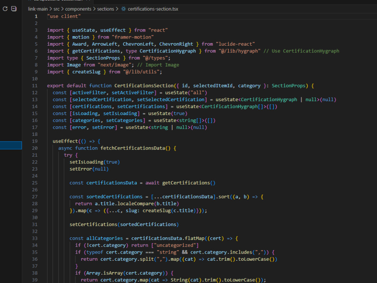The height and width of the screenshot is (283, 377).
Task: Click the Collapse Folders icon beside refresh
Action: 14,9
